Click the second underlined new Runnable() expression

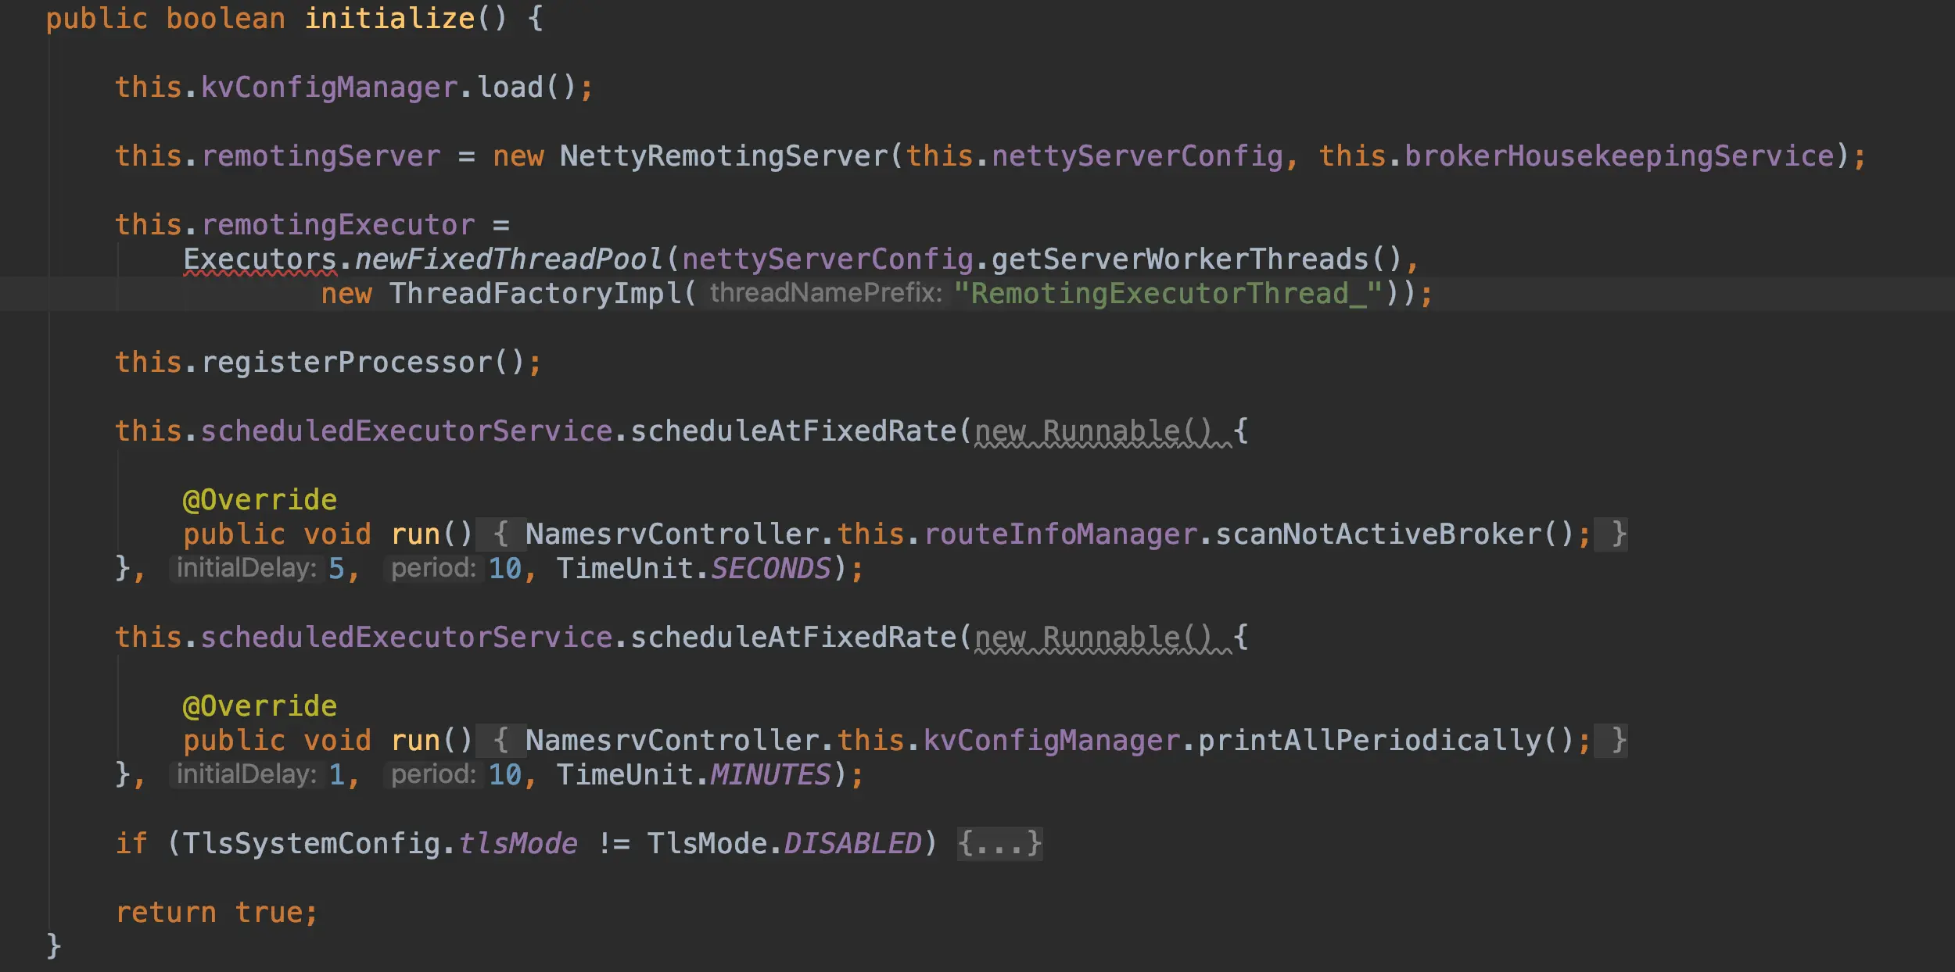click(x=1092, y=638)
